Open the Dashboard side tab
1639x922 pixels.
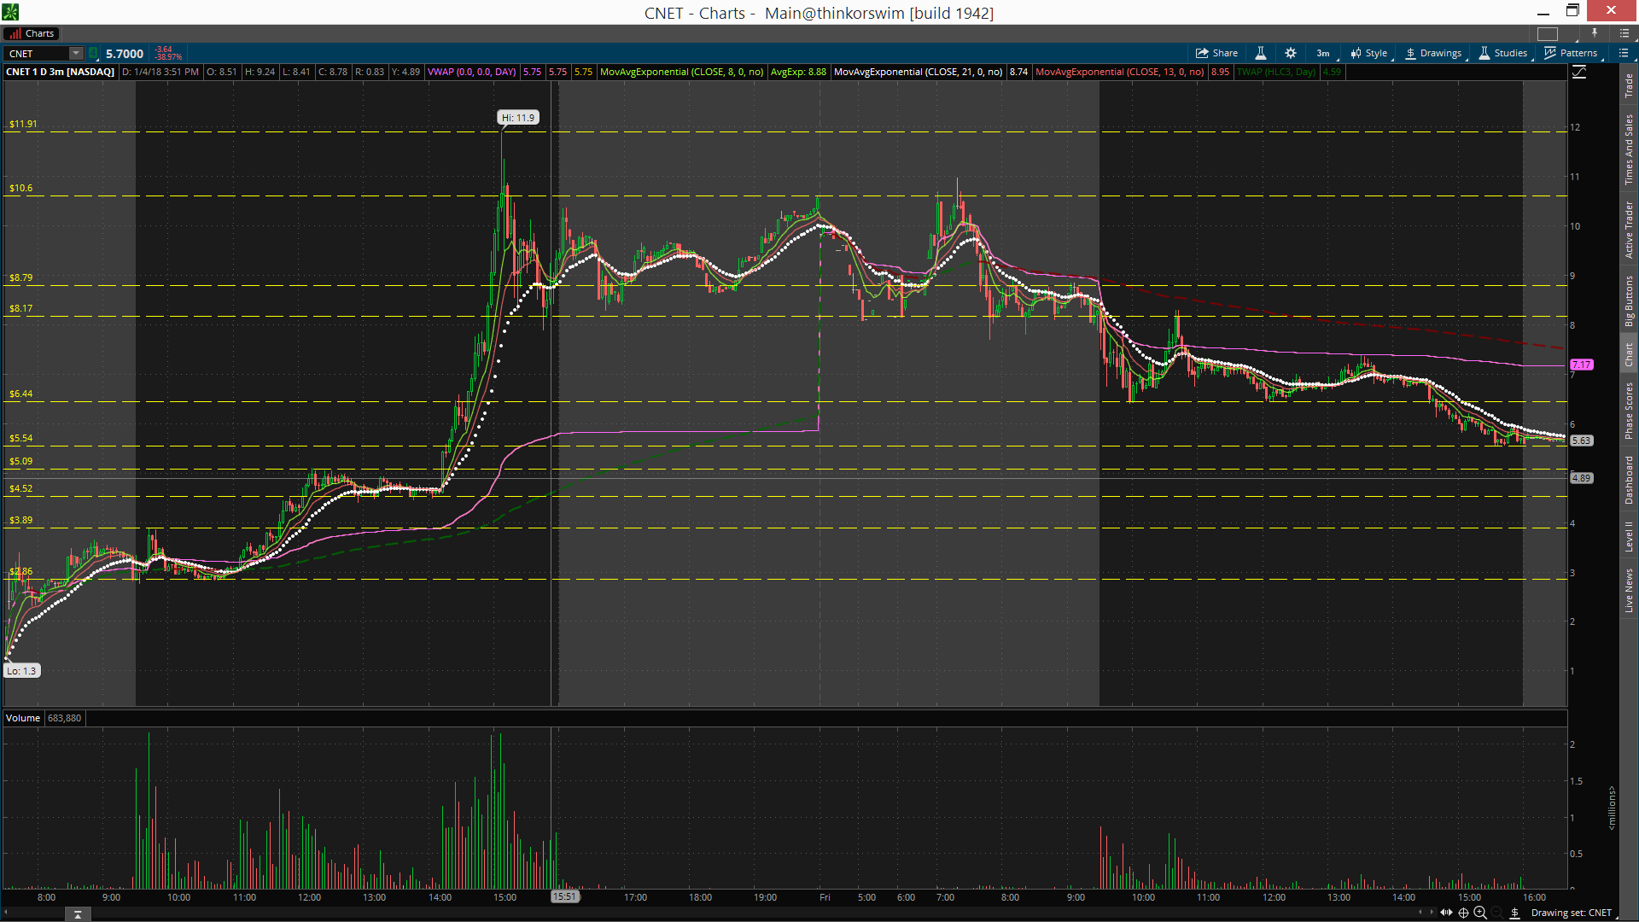(x=1629, y=480)
